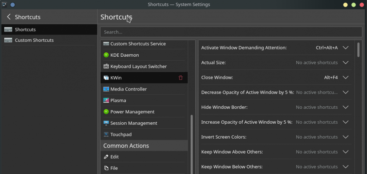Click the Power Management green icon
Screen dimensions: 367x174
coord(106,112)
